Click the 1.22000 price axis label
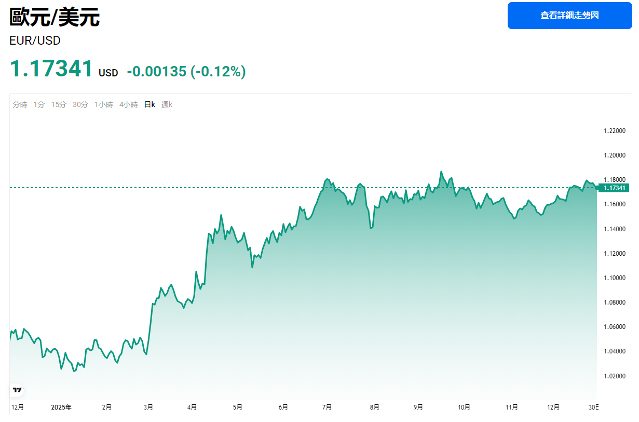The width and height of the screenshot is (639, 422). tap(614, 131)
